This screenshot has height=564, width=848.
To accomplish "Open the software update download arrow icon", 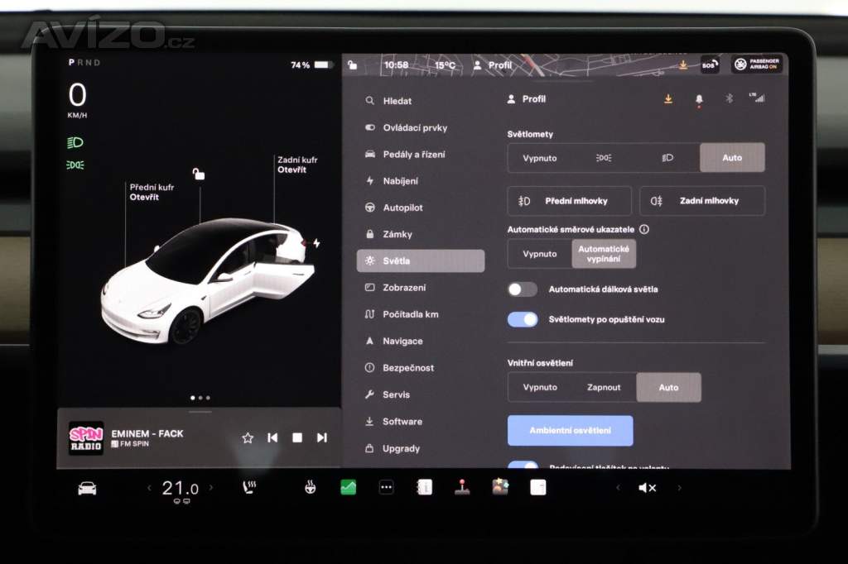I will tap(667, 98).
